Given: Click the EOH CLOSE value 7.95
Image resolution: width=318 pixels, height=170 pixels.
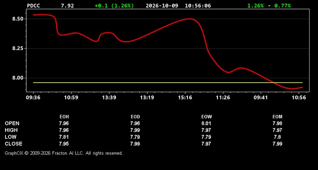Looking at the screenshot, I should pyautogui.click(x=64, y=144).
